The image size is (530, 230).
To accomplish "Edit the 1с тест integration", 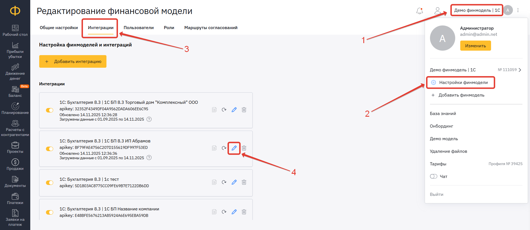I will coord(234,182).
